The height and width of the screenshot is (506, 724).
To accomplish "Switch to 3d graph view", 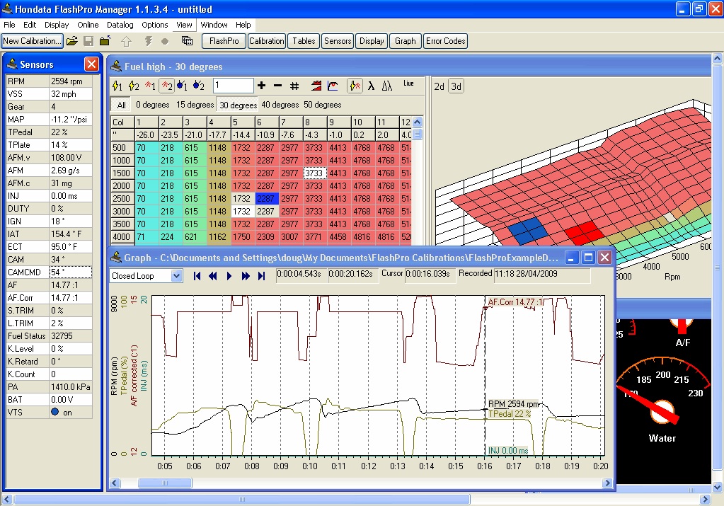I will pos(456,86).
